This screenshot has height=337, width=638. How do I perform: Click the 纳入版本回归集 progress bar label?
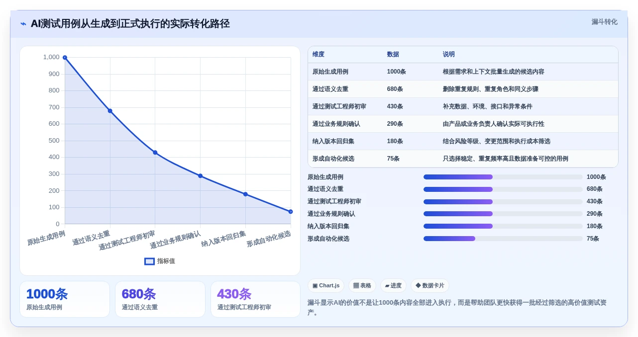coord(328,226)
